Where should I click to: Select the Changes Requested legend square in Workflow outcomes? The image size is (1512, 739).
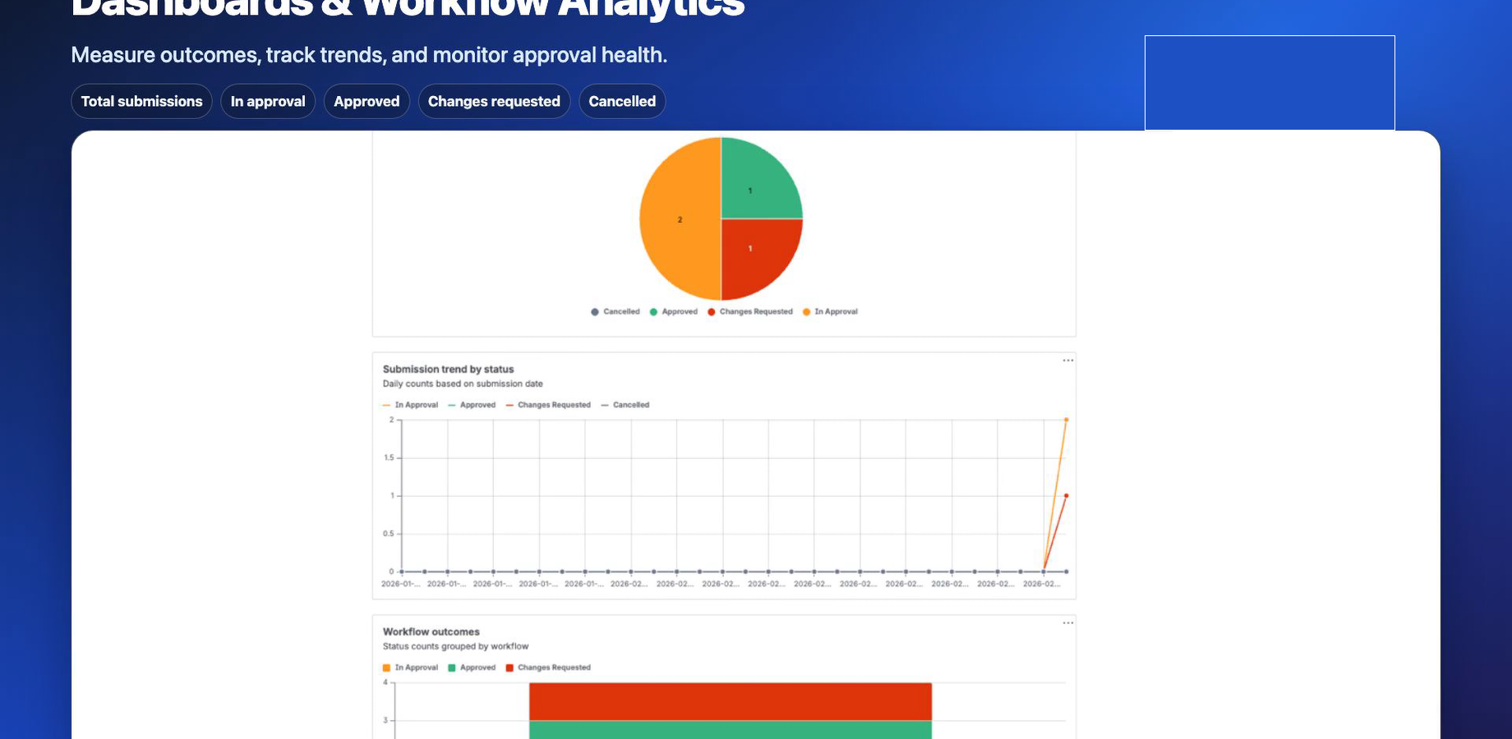(x=510, y=668)
